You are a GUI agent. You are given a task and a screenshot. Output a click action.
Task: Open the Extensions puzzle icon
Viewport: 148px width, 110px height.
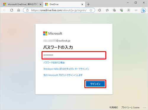point(99,10)
